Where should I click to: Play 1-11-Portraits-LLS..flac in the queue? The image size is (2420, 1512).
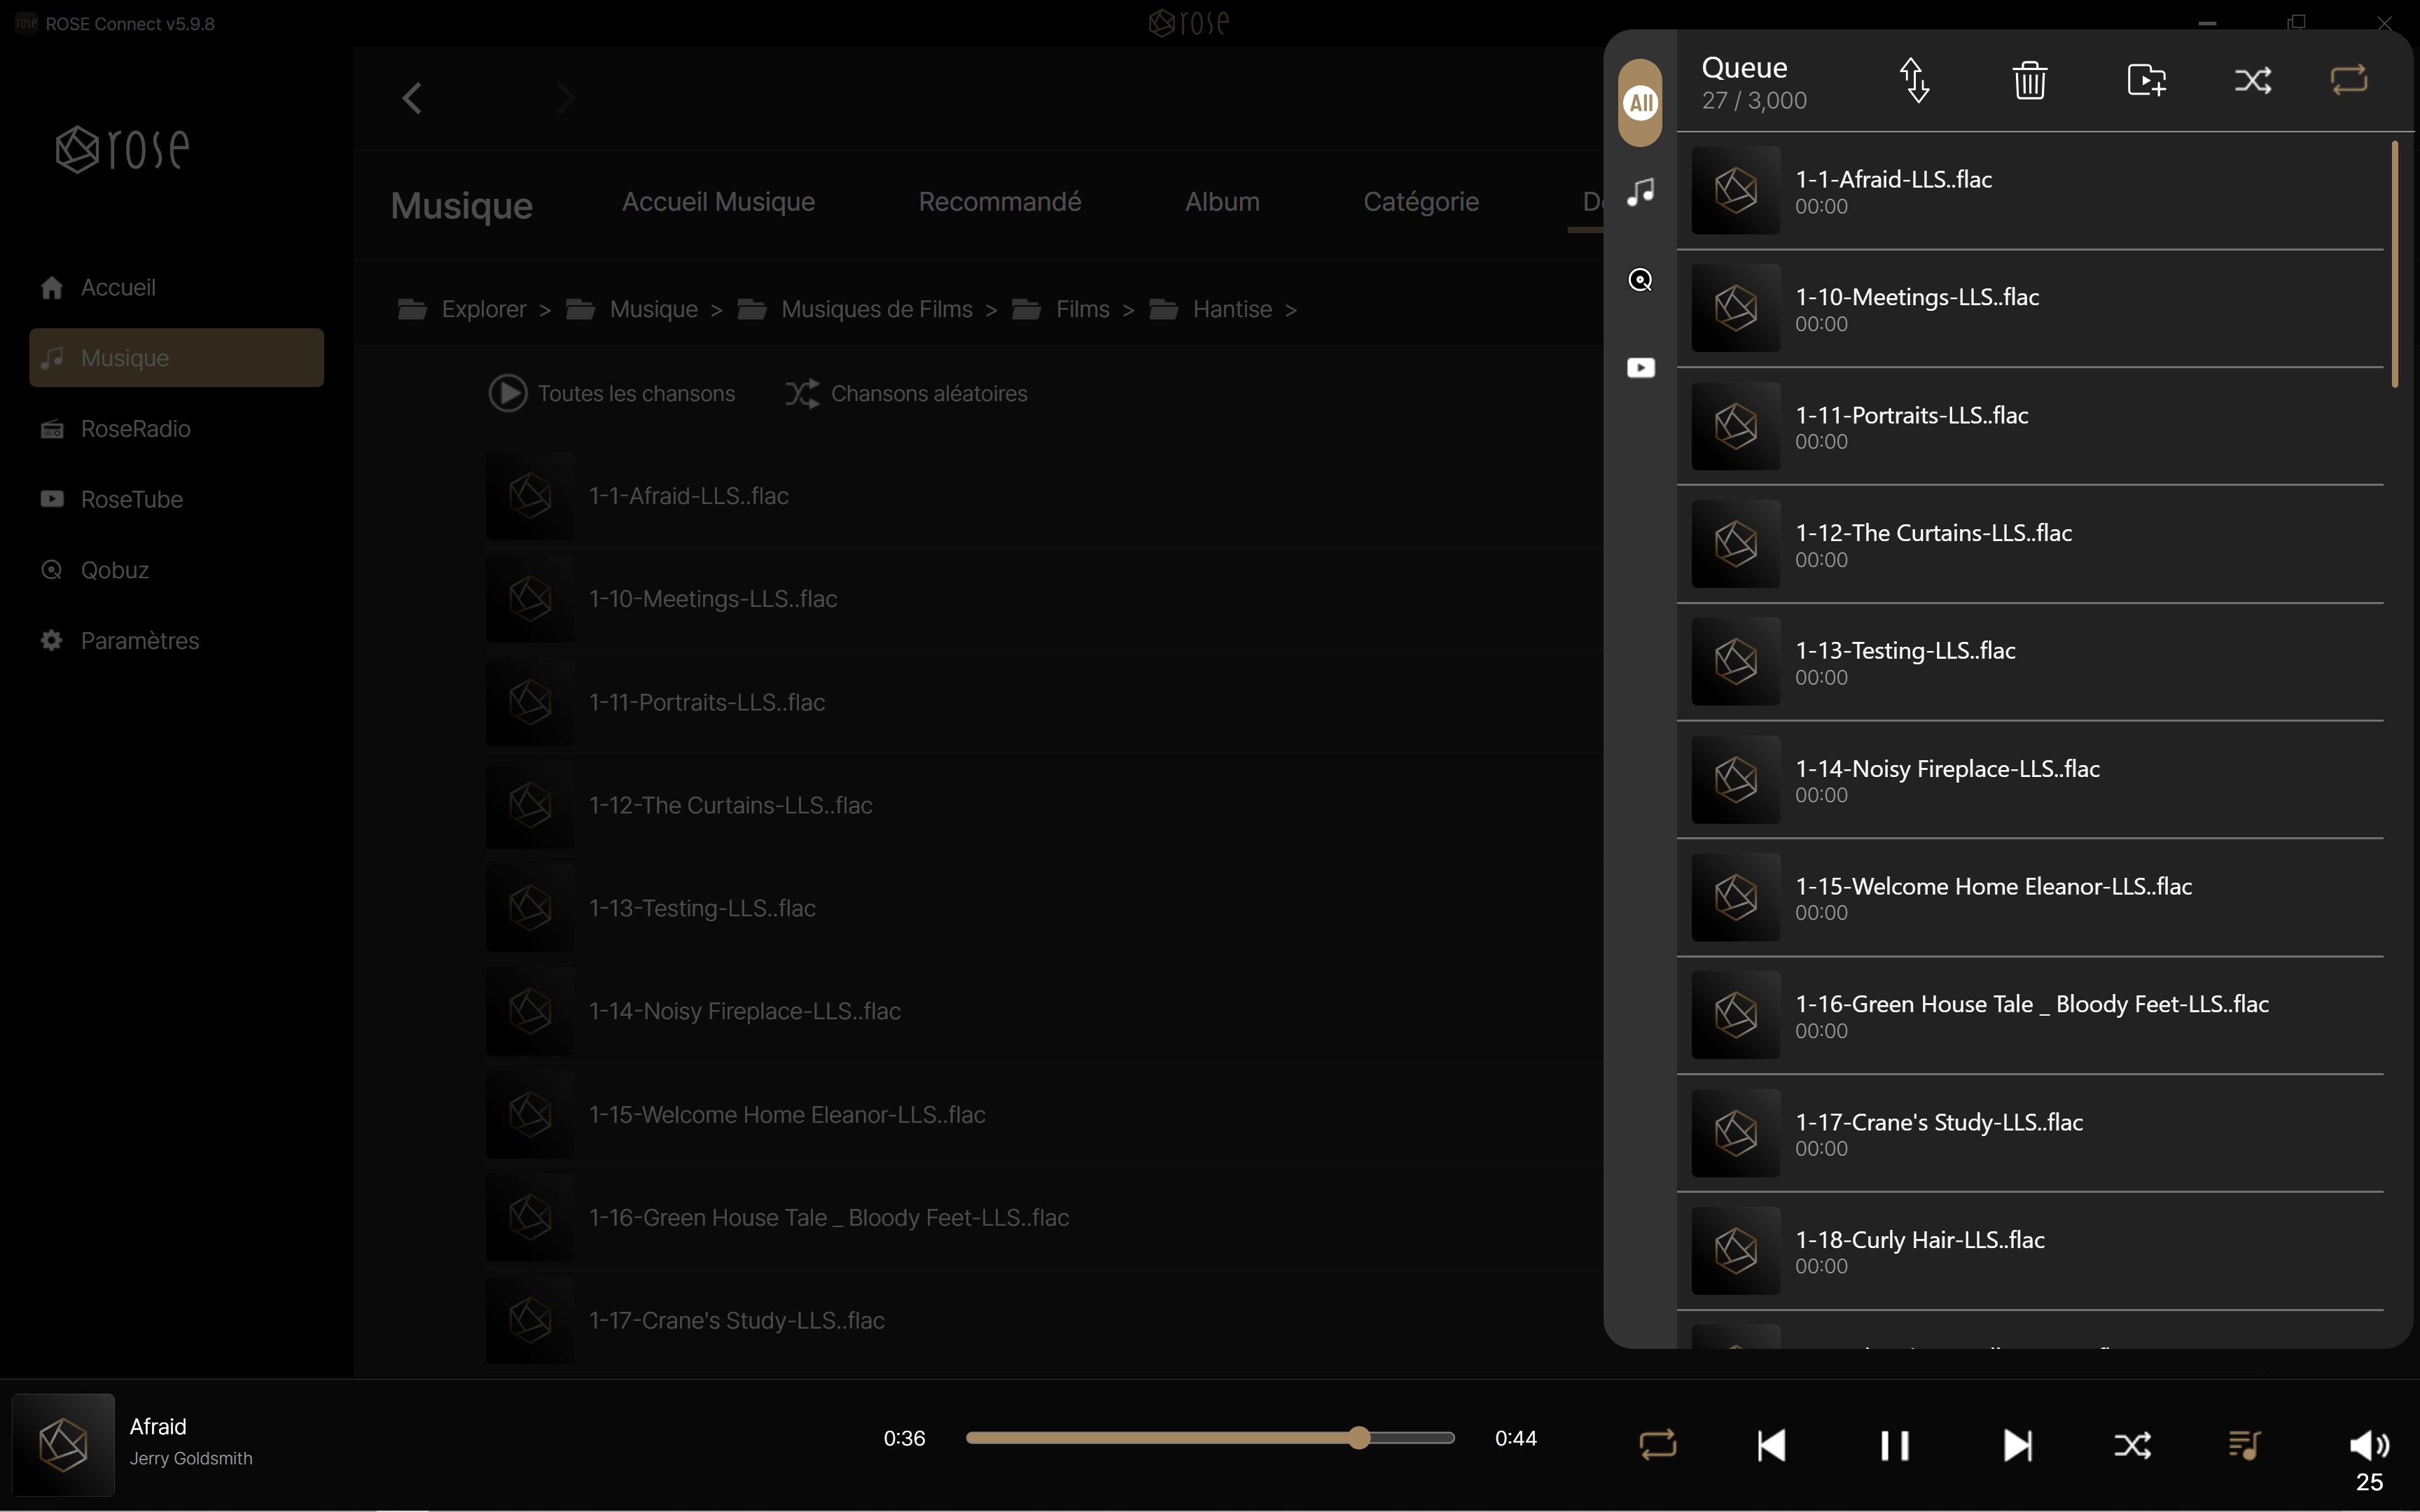[x=2031, y=426]
